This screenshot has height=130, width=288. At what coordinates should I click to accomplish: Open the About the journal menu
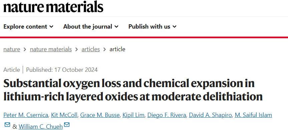pyautogui.click(x=91, y=27)
